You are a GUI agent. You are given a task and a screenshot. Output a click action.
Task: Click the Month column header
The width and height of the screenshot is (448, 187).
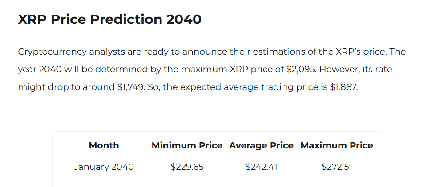point(104,145)
